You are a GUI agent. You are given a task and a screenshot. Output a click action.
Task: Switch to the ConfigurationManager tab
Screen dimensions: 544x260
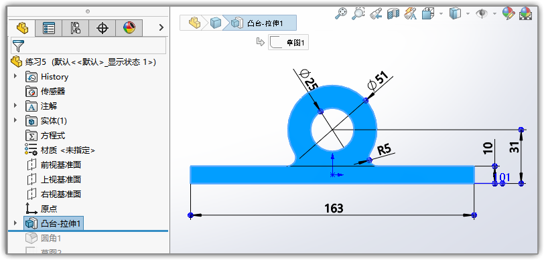[75, 28]
